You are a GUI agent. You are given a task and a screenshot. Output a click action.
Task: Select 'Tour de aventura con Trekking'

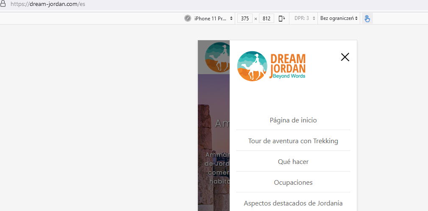[293, 141]
